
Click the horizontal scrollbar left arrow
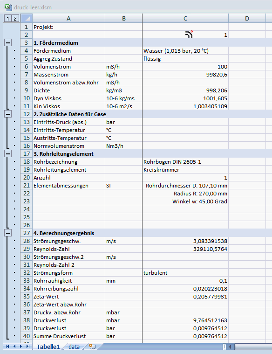click(230, 347)
